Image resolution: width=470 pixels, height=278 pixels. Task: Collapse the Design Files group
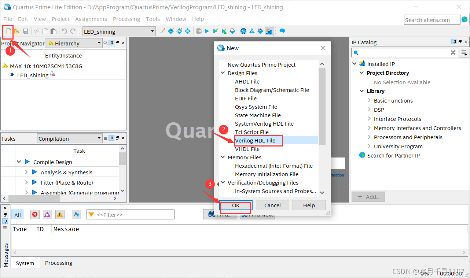click(x=223, y=73)
